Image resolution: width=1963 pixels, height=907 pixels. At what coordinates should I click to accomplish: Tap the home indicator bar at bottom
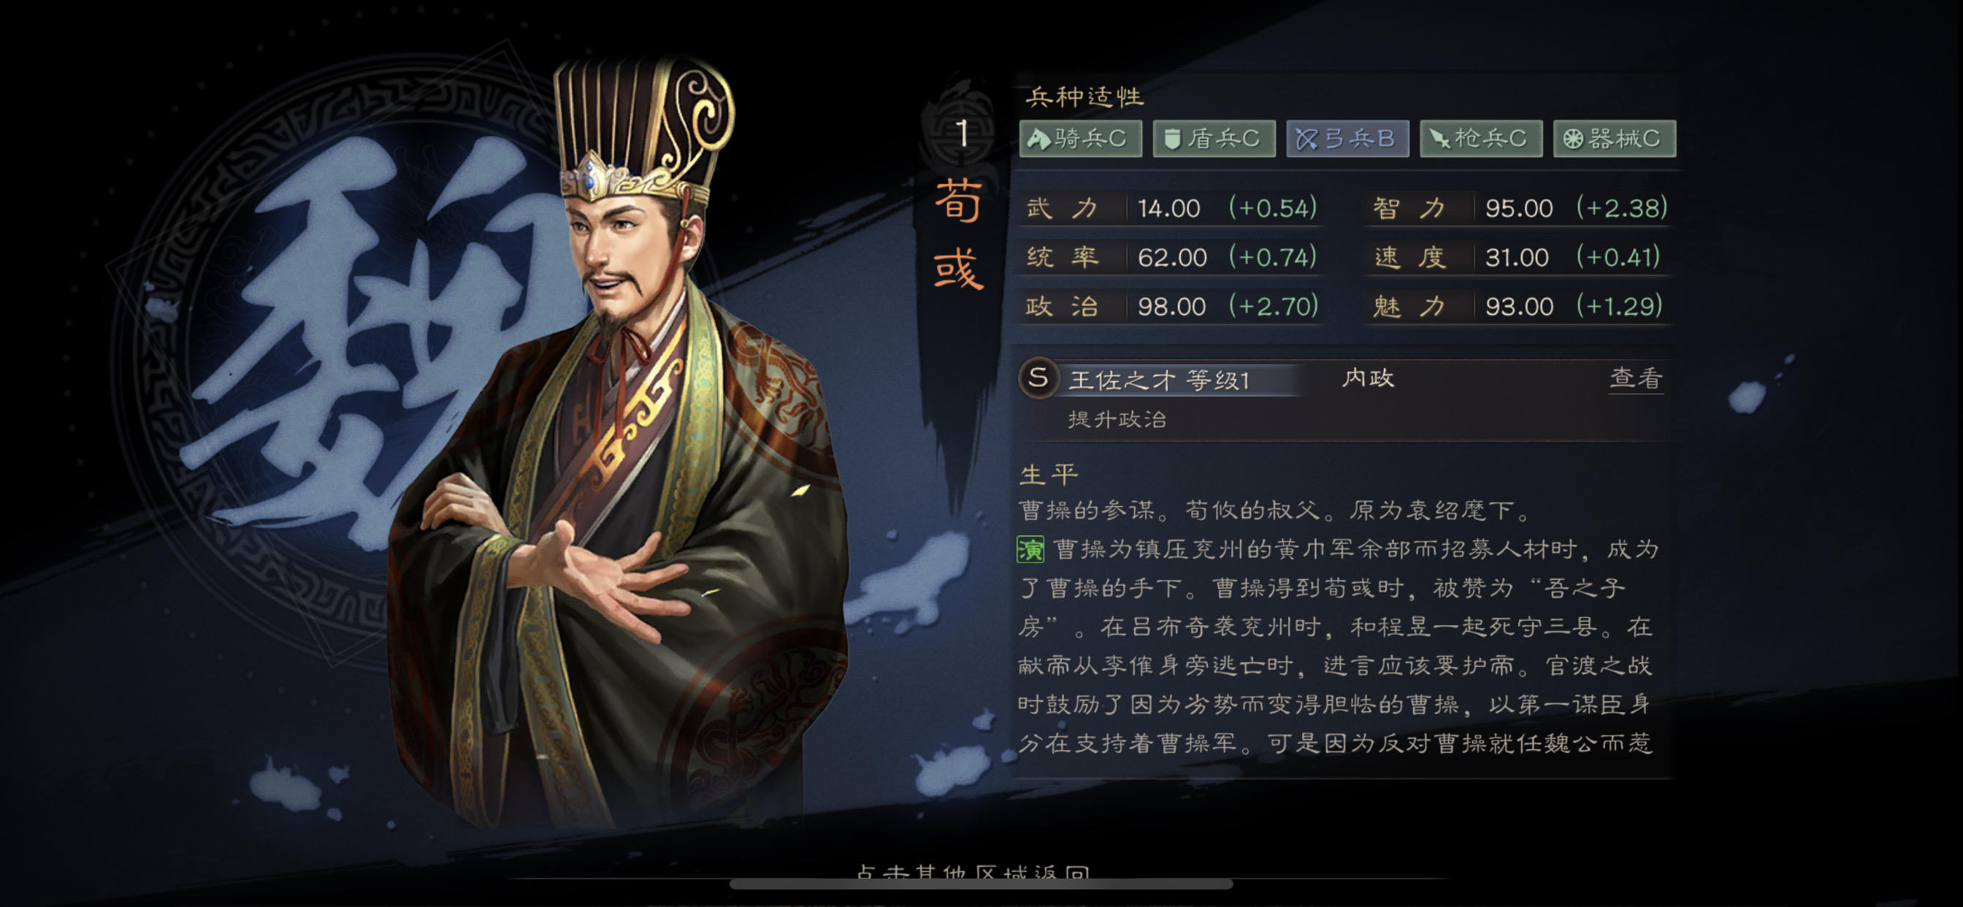pyautogui.click(x=981, y=884)
